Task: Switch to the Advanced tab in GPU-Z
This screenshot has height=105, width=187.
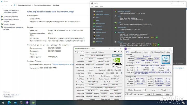Action: 94,52
